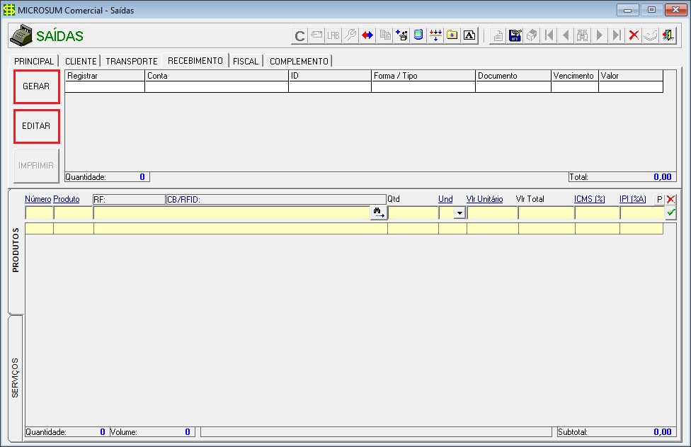This screenshot has height=447, width=691.
Task: Click the red X delete toolbar icon
Action: click(634, 35)
